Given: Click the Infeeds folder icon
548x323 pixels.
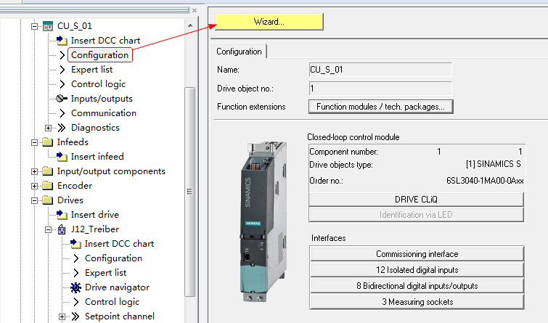Looking at the screenshot, I should tap(47, 142).
